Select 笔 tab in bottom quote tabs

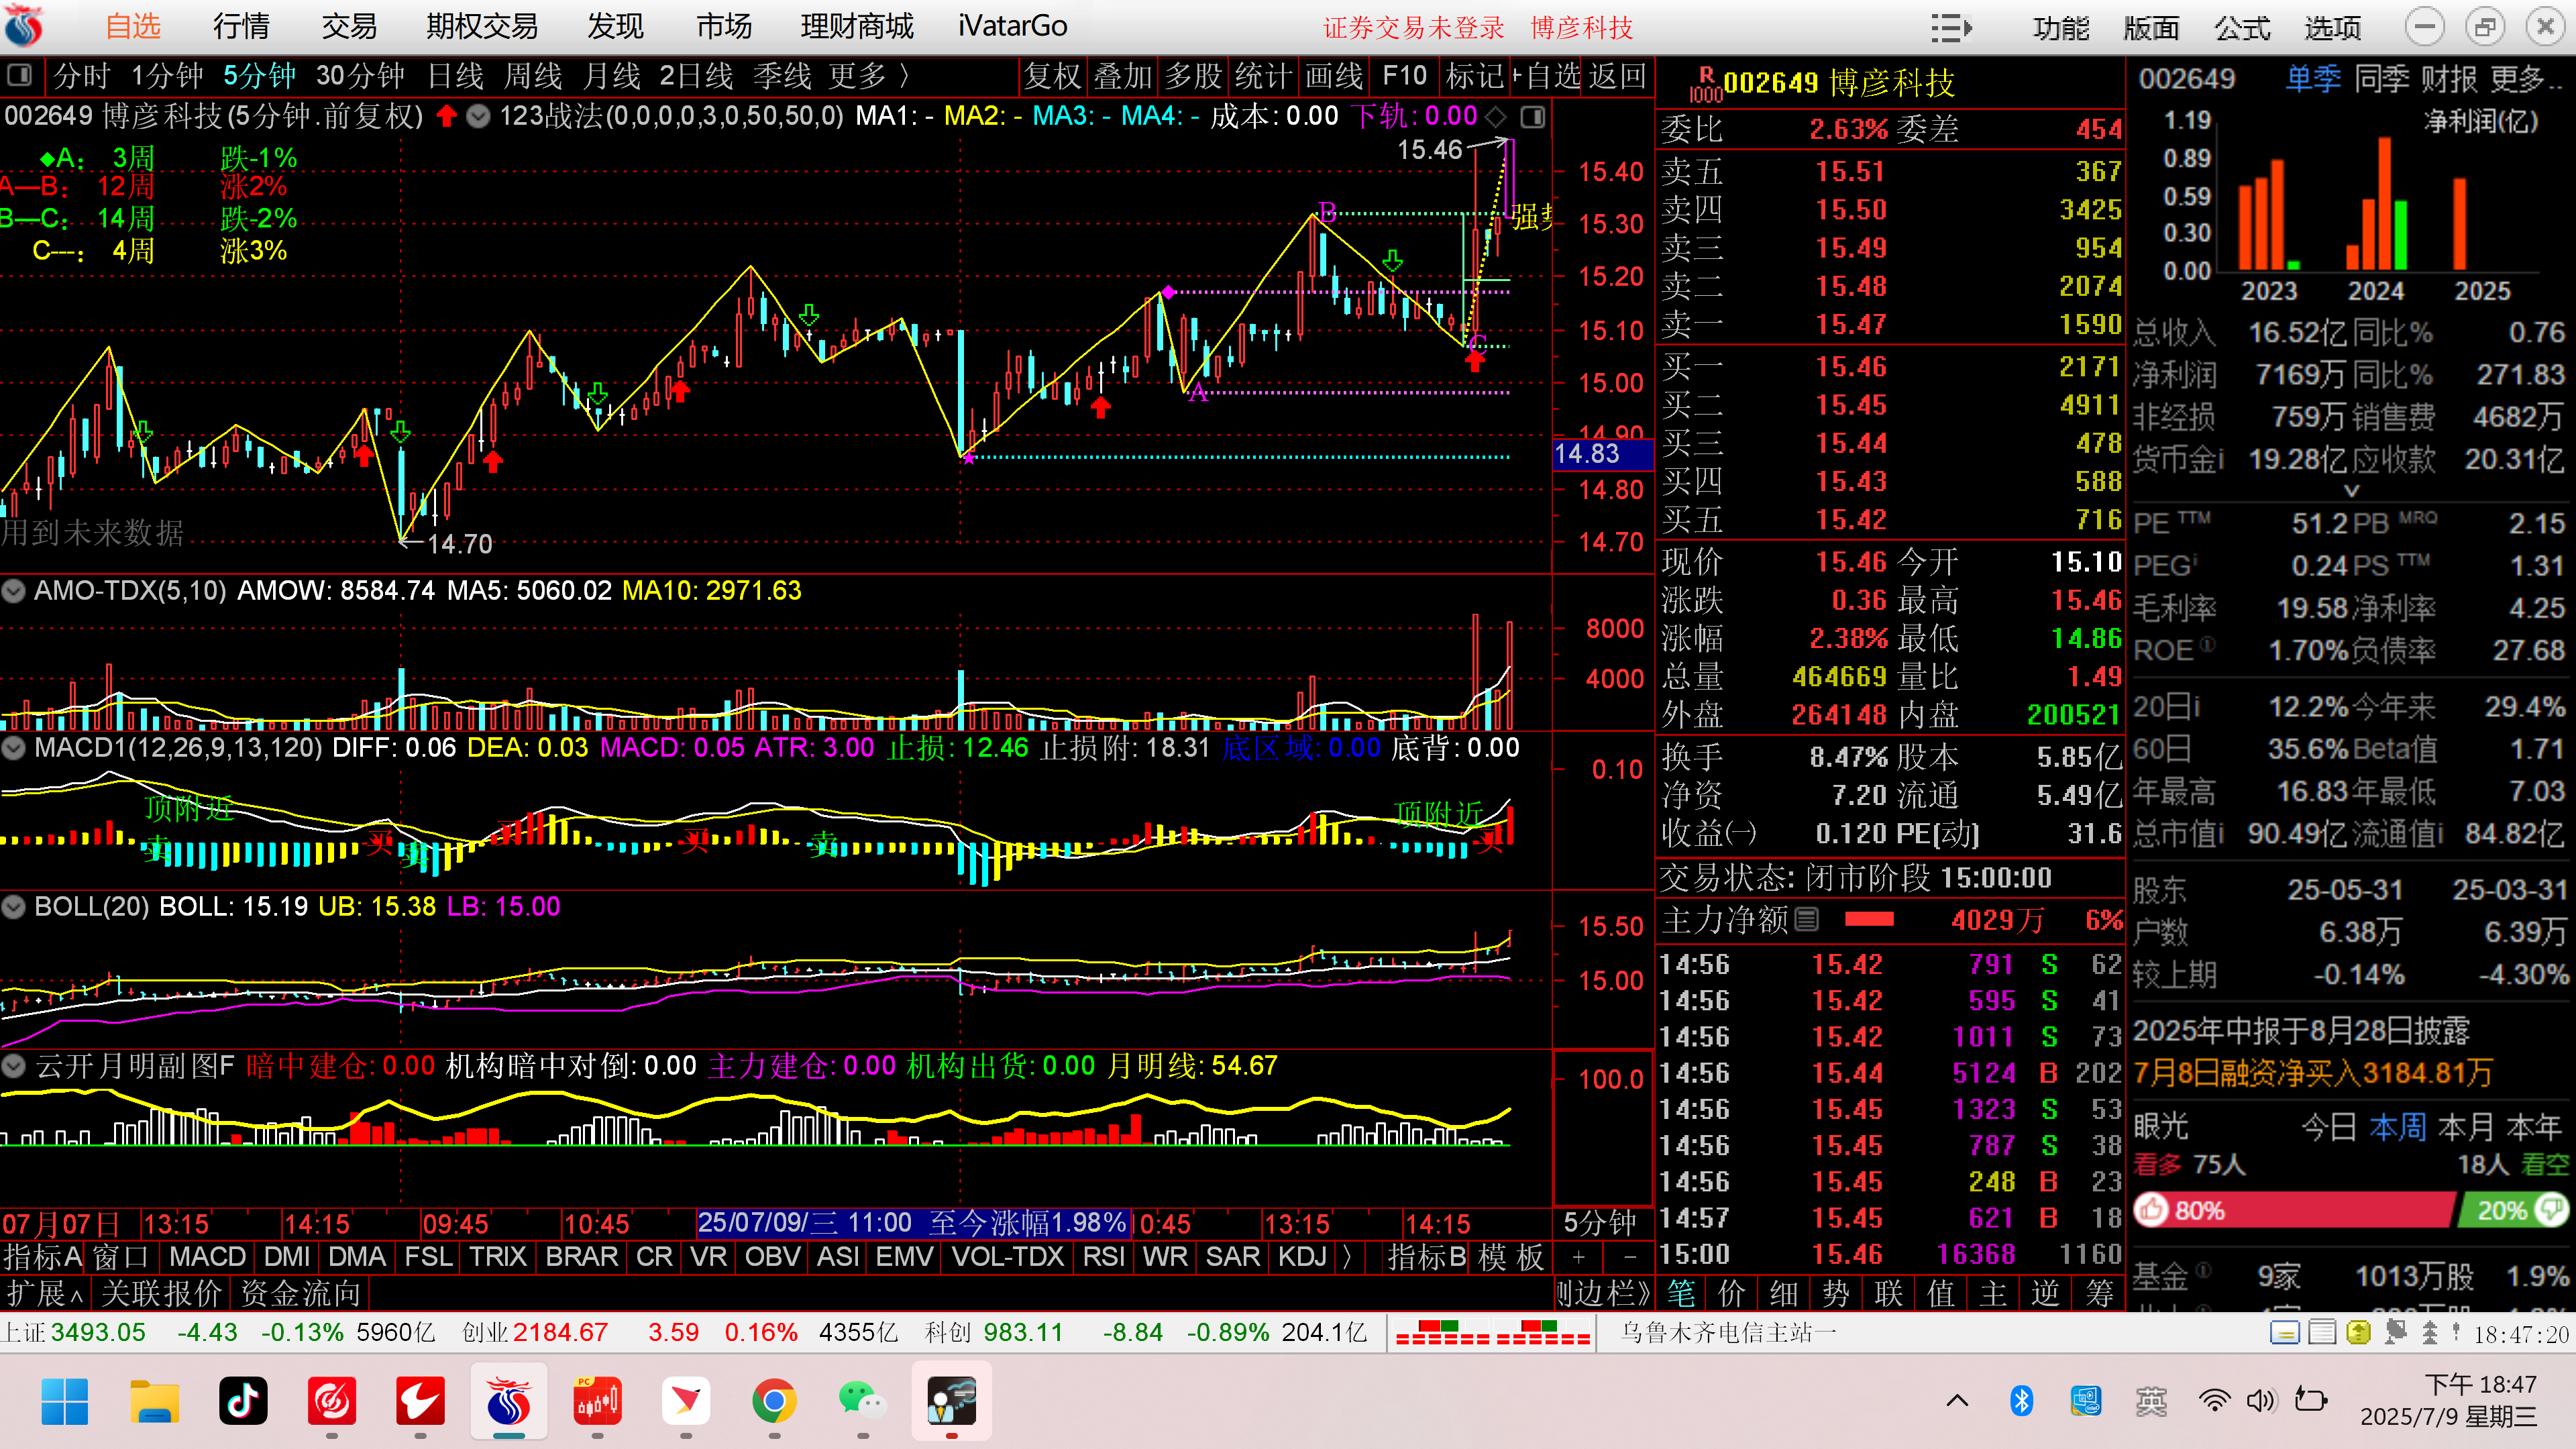coord(1681,1293)
